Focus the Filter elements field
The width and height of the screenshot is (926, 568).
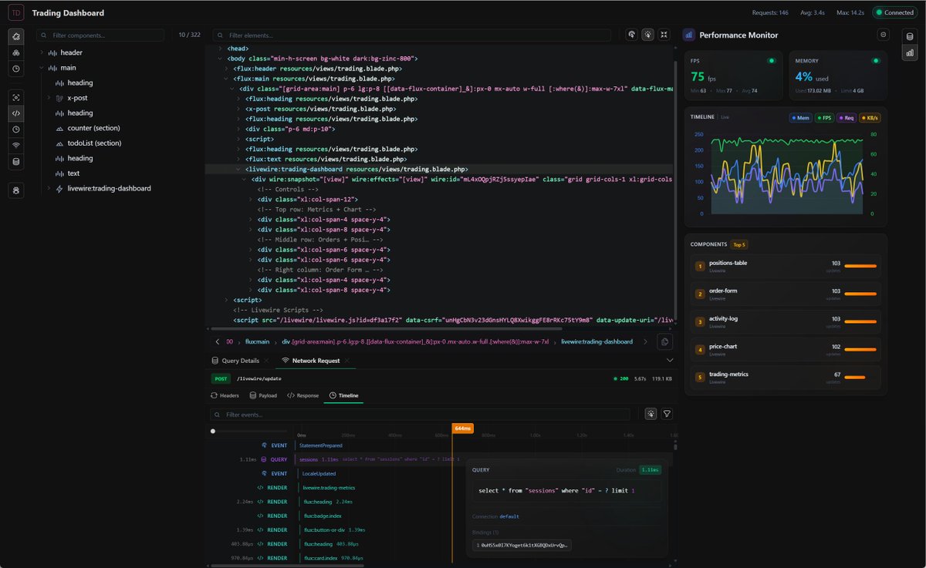pyautogui.click(x=411, y=35)
